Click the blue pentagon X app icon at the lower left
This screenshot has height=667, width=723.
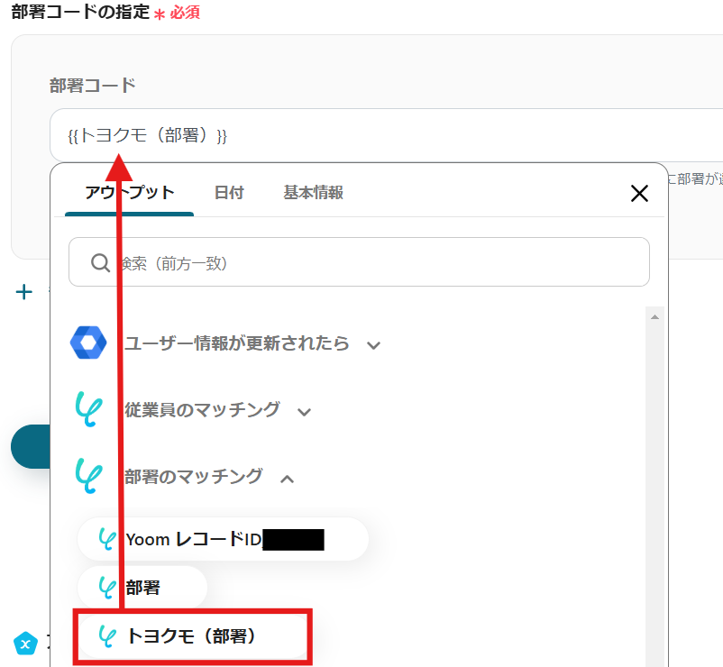pyautogui.click(x=25, y=644)
